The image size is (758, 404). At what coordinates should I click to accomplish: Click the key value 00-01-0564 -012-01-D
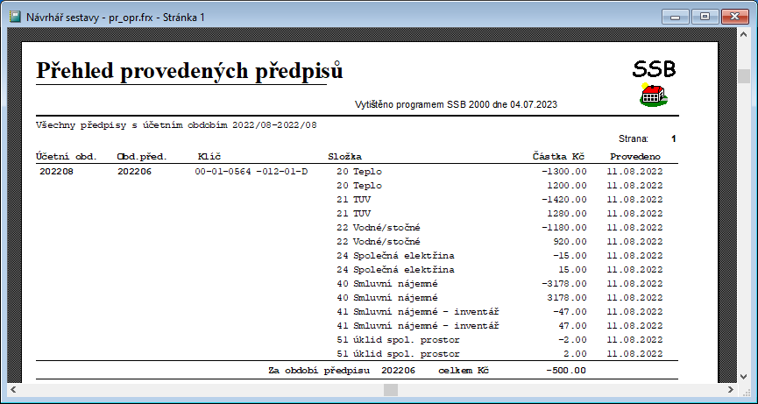pos(251,172)
